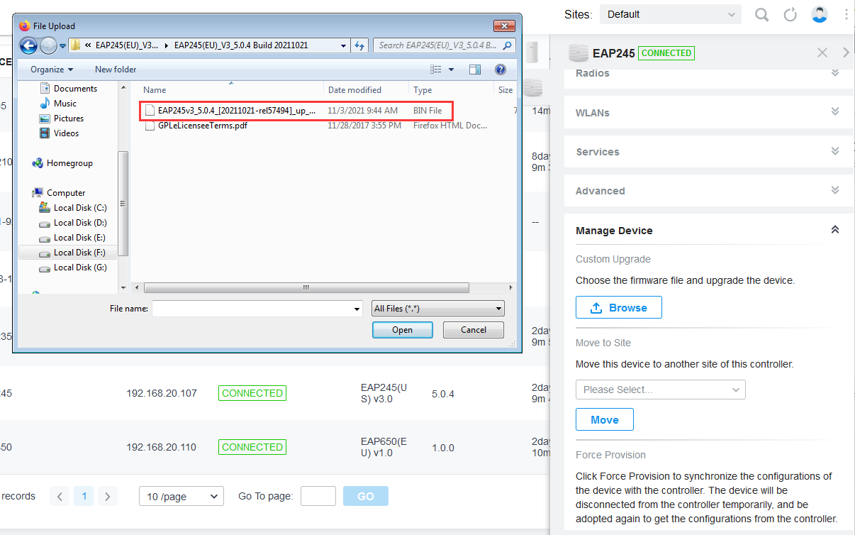Click the Cancel button in the dialog

click(474, 330)
